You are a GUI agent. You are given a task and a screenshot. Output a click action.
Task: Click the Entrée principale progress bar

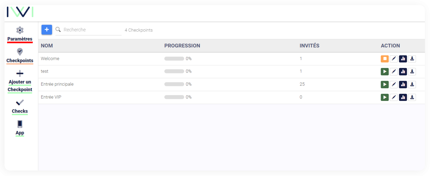pyautogui.click(x=174, y=84)
